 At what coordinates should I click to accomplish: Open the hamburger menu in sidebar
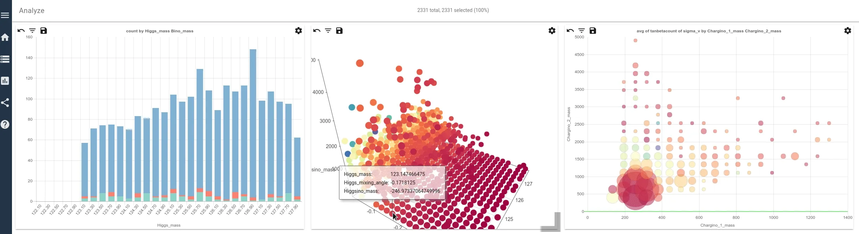pyautogui.click(x=5, y=15)
